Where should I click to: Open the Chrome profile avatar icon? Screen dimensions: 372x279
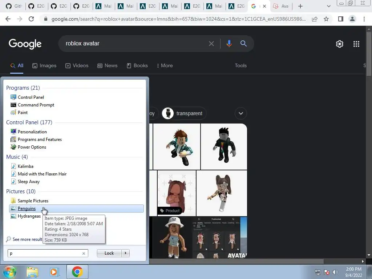(x=352, y=19)
